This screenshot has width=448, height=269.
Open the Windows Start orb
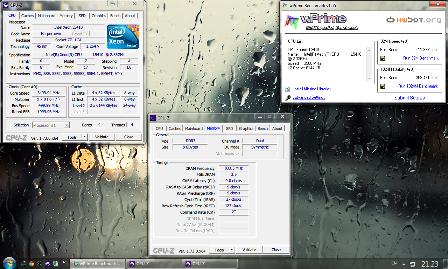coord(9,263)
